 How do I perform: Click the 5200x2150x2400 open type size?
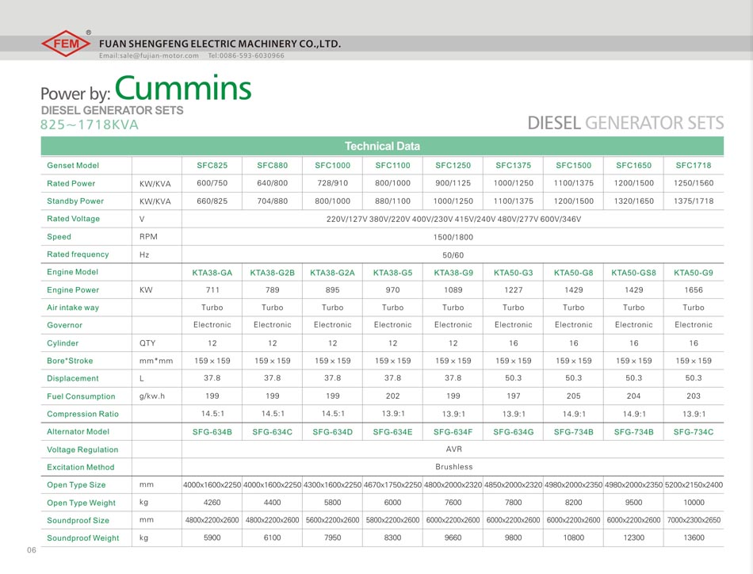(x=694, y=485)
